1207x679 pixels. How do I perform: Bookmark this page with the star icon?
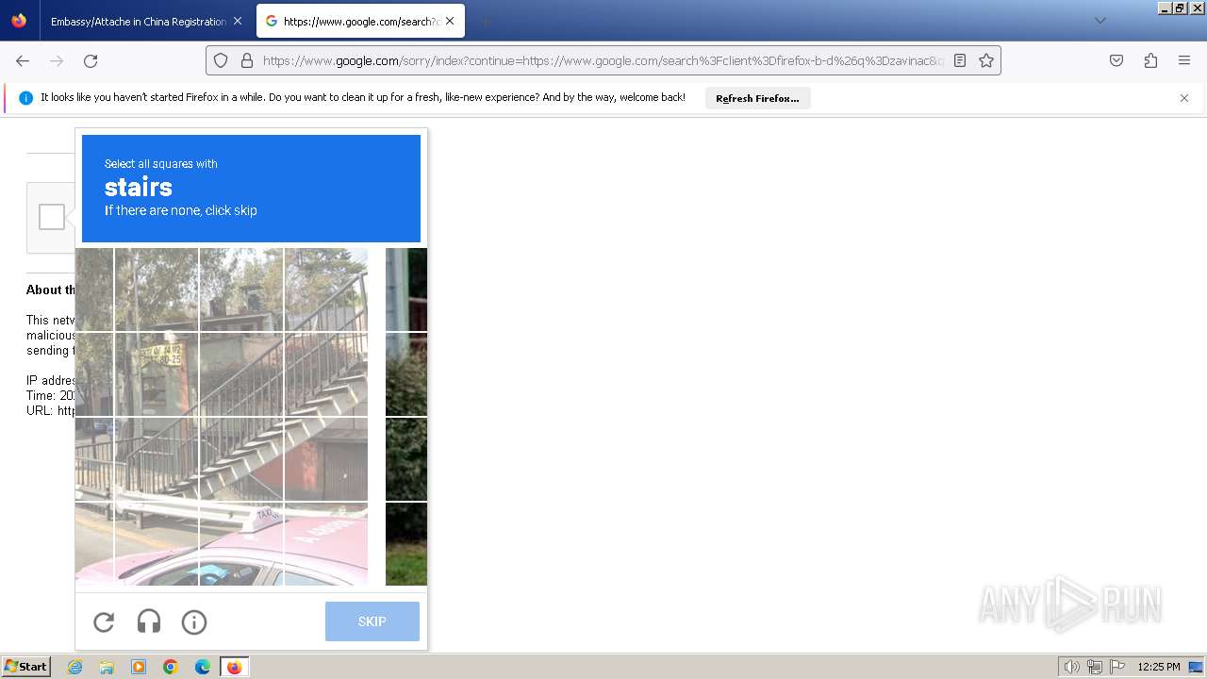[986, 60]
